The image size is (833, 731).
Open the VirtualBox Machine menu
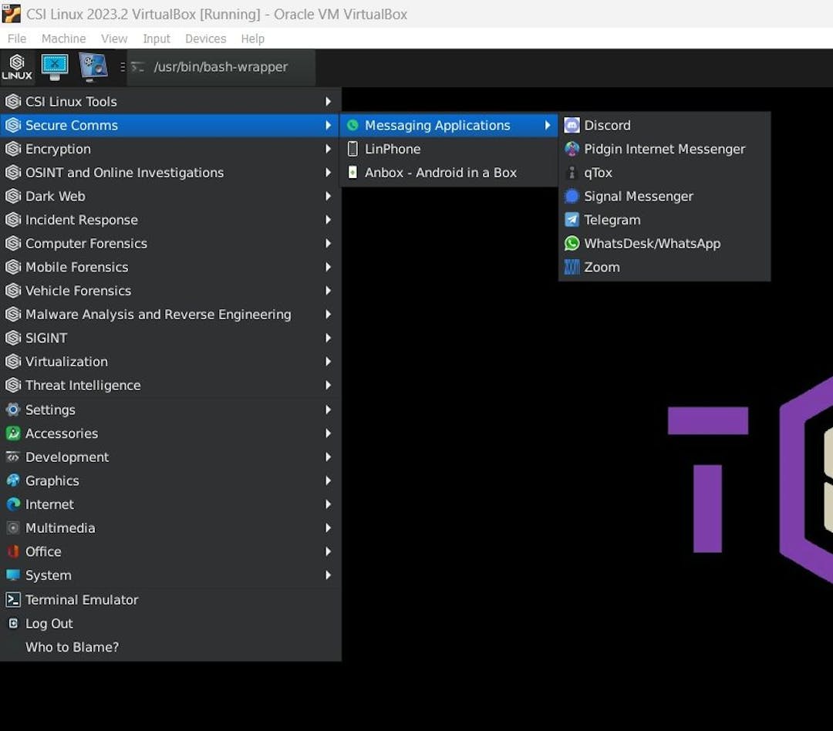(63, 39)
